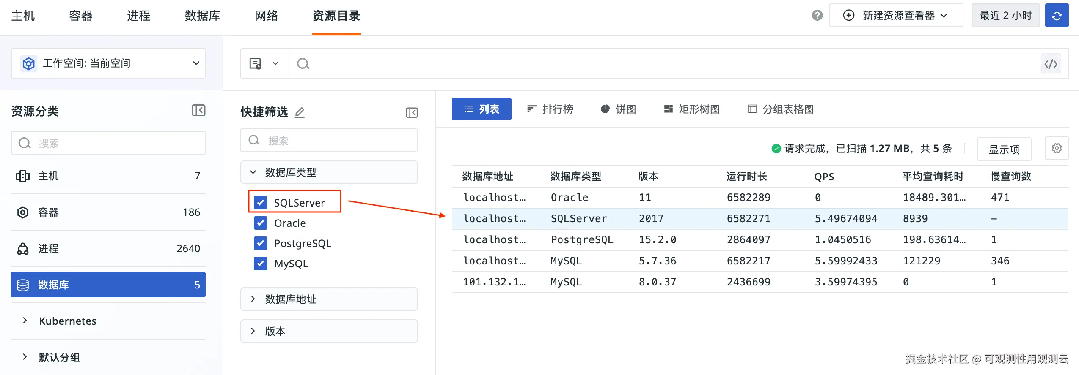Open the 最近 2 小时 time range picker
Screen dimensions: 1079x375
[1005, 16]
